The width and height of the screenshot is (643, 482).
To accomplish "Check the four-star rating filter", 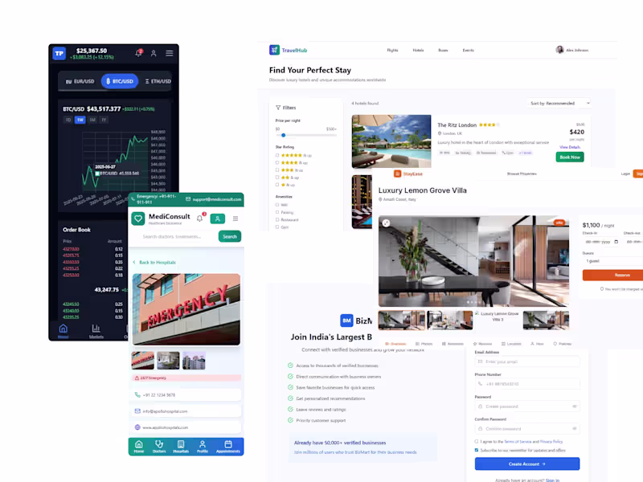I will point(277,163).
